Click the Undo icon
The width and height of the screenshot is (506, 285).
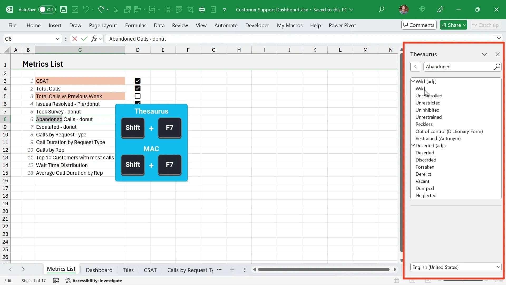tap(86, 9)
